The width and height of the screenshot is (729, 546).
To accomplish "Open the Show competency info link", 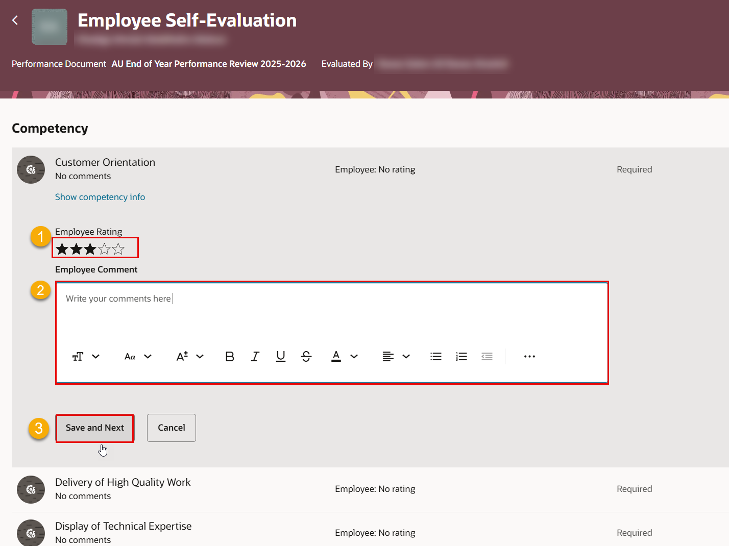I will 100,197.
